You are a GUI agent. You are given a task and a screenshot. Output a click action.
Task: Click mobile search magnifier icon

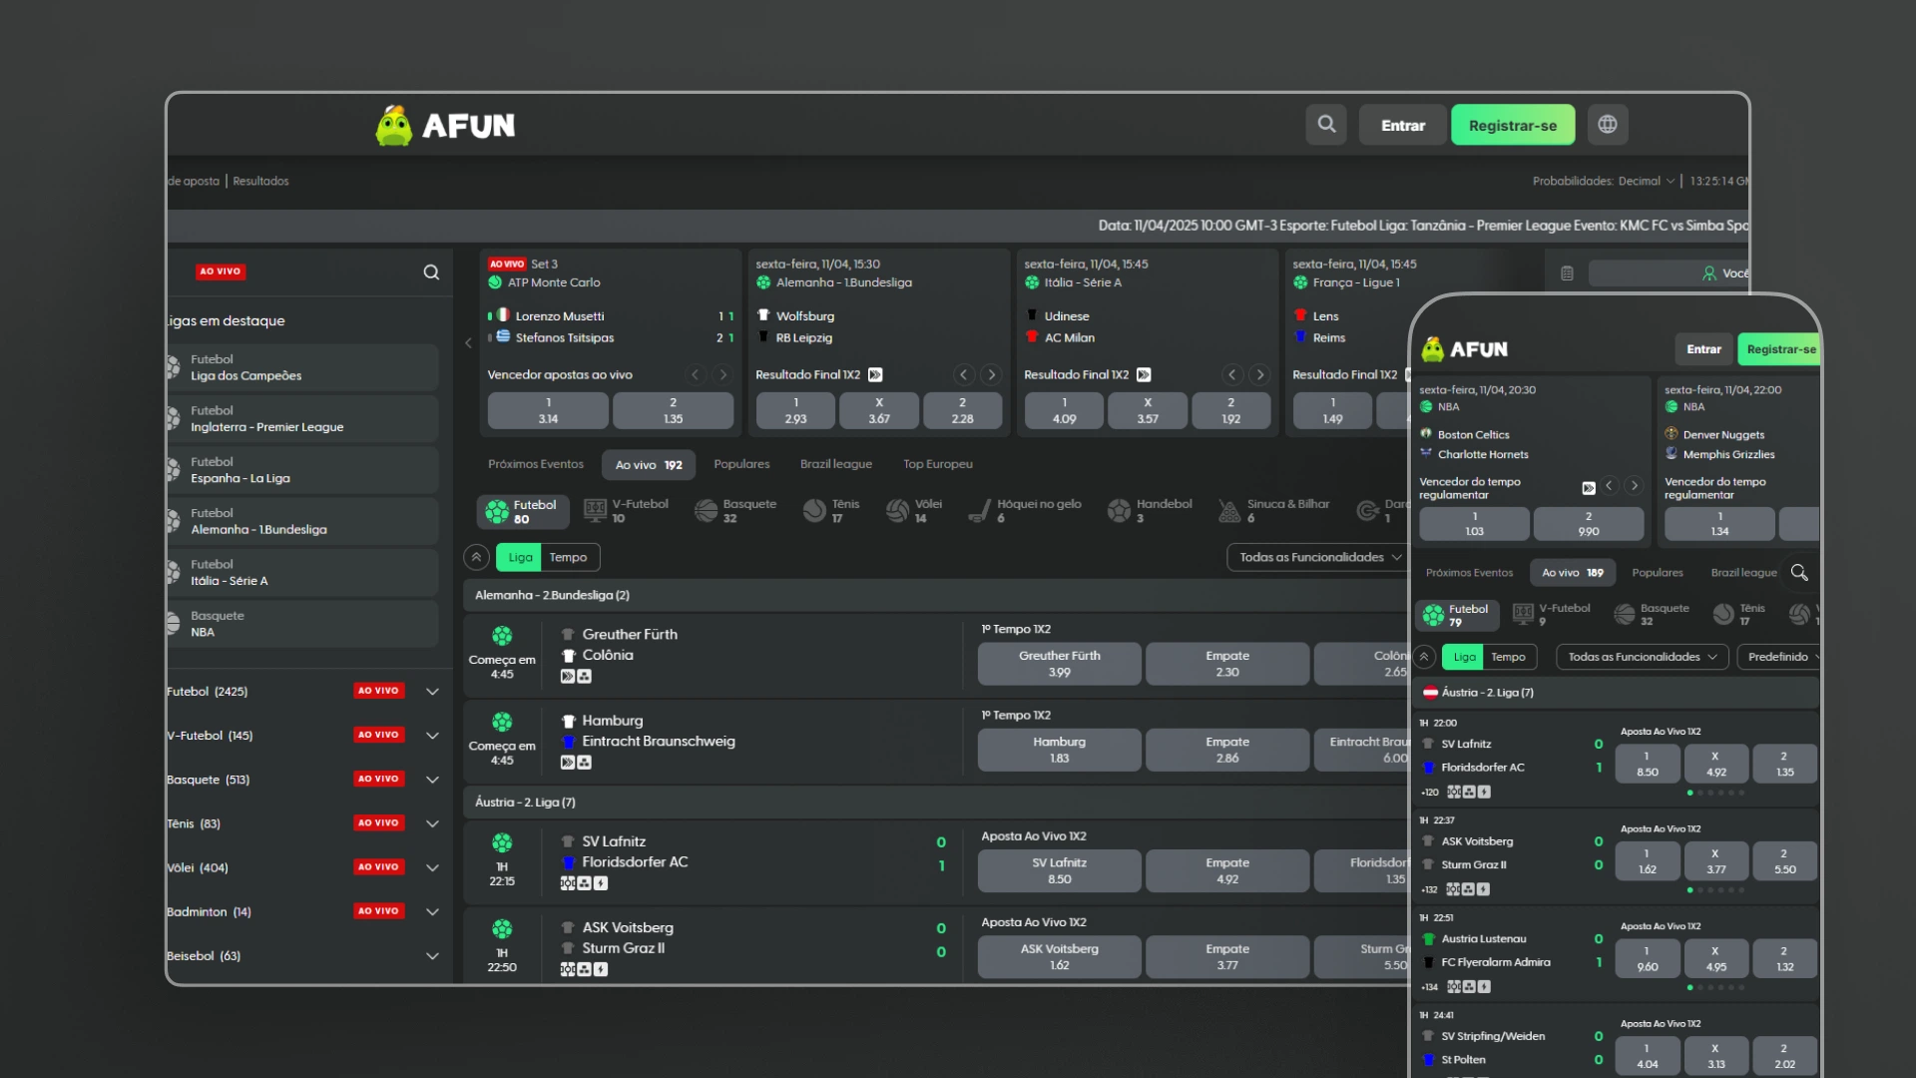pyautogui.click(x=1798, y=573)
